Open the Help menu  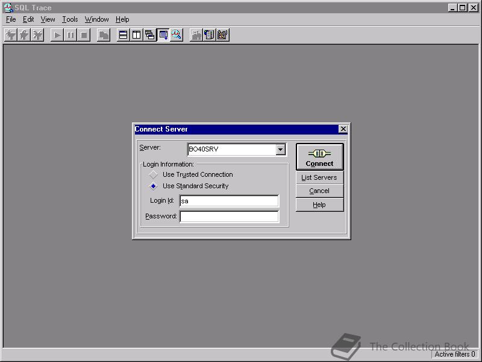[x=122, y=19]
